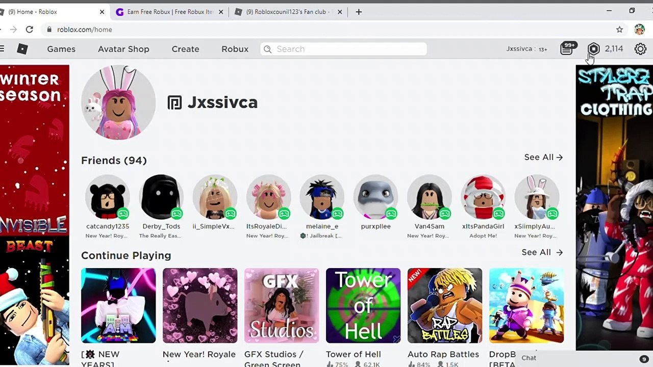Open the Robux balance icon

tap(593, 49)
